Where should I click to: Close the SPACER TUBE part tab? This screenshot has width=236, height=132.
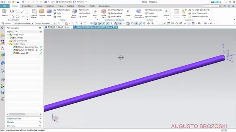pyautogui.click(x=117, y=27)
